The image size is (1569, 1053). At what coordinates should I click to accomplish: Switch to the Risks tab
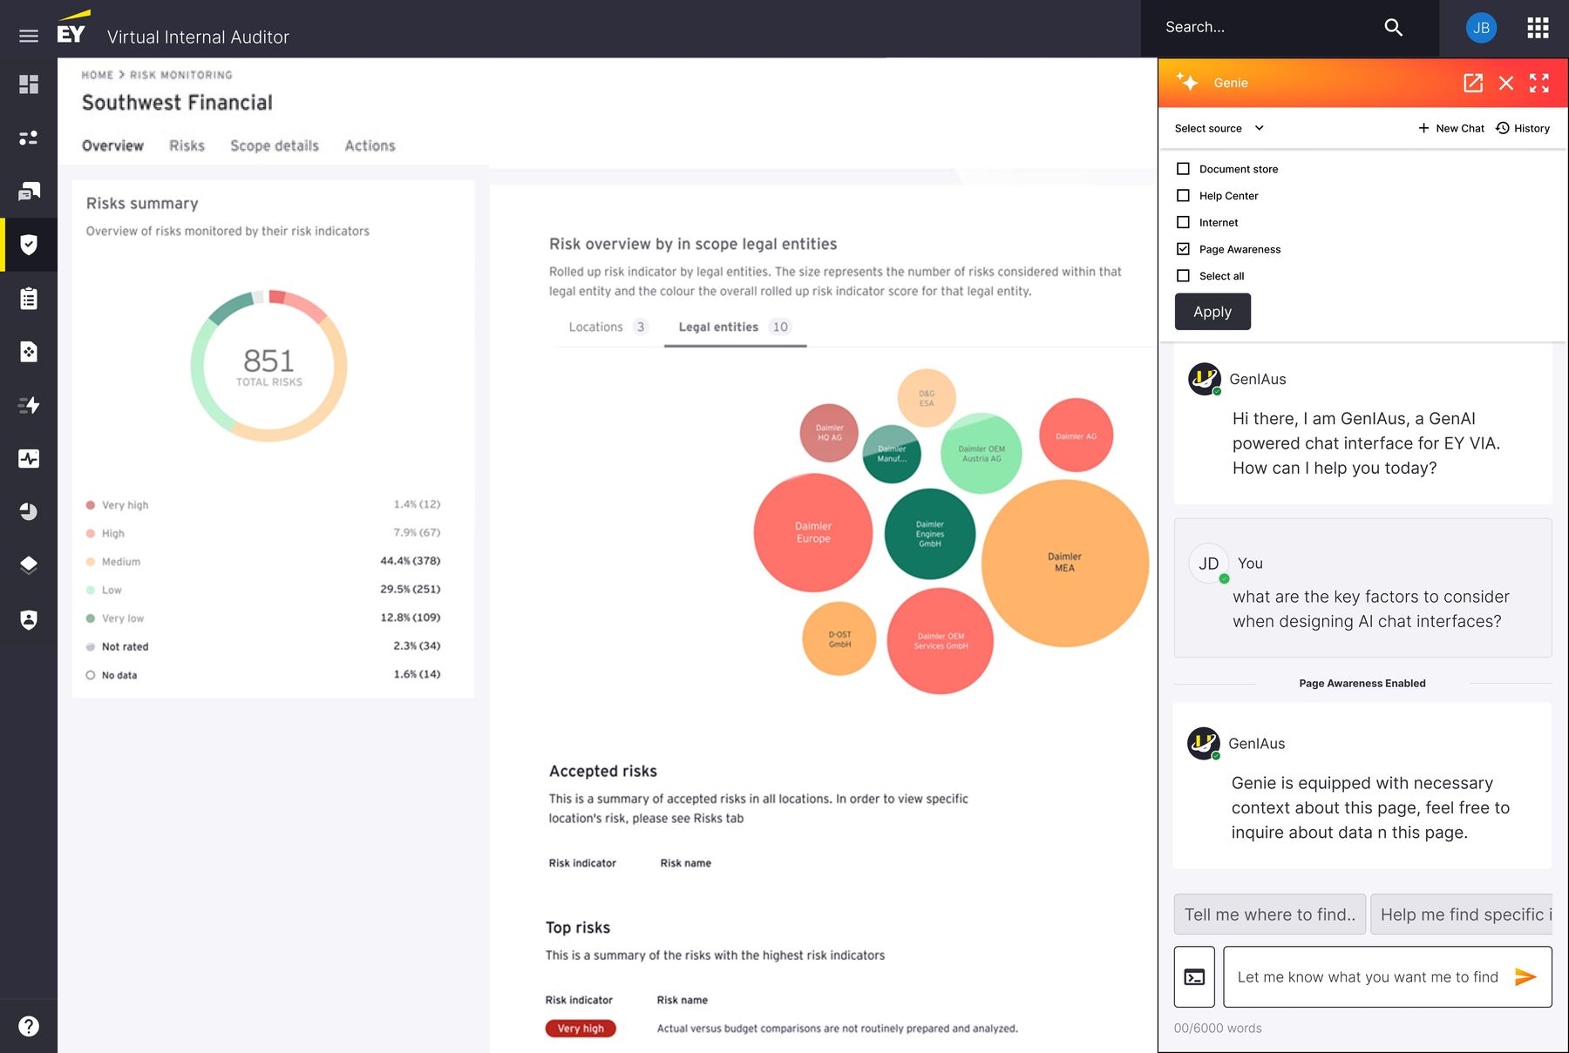point(187,145)
